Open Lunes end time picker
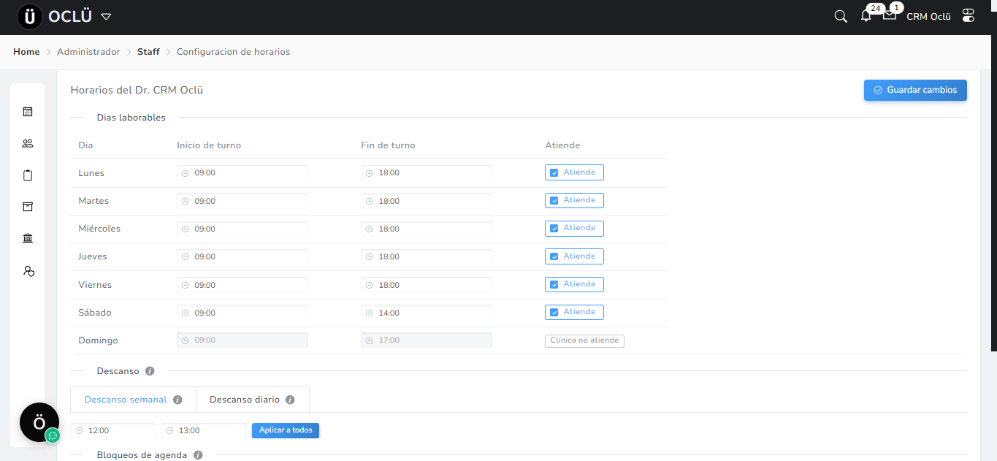This screenshot has width=997, height=461. pyautogui.click(x=427, y=173)
